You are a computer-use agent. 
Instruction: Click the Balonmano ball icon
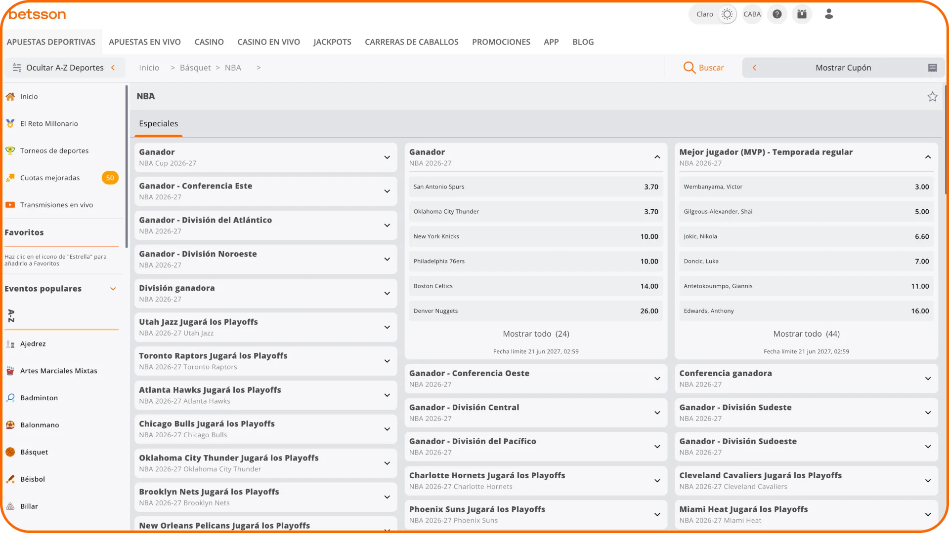(10, 425)
